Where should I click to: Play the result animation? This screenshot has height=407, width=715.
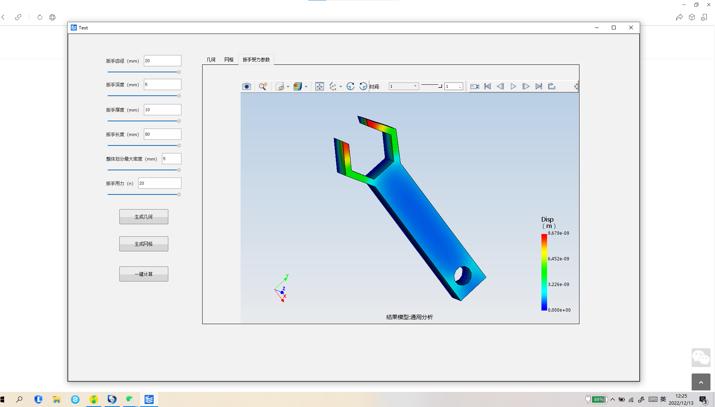513,86
